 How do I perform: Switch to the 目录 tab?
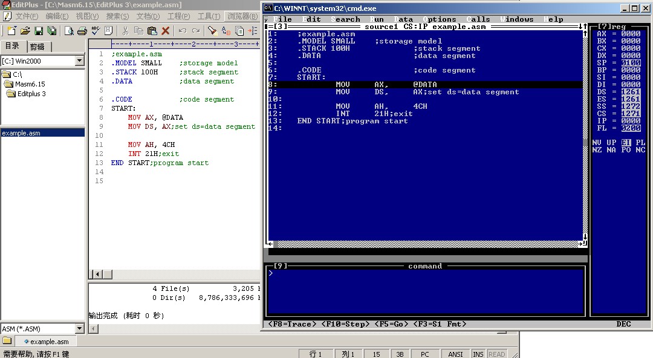[13, 46]
